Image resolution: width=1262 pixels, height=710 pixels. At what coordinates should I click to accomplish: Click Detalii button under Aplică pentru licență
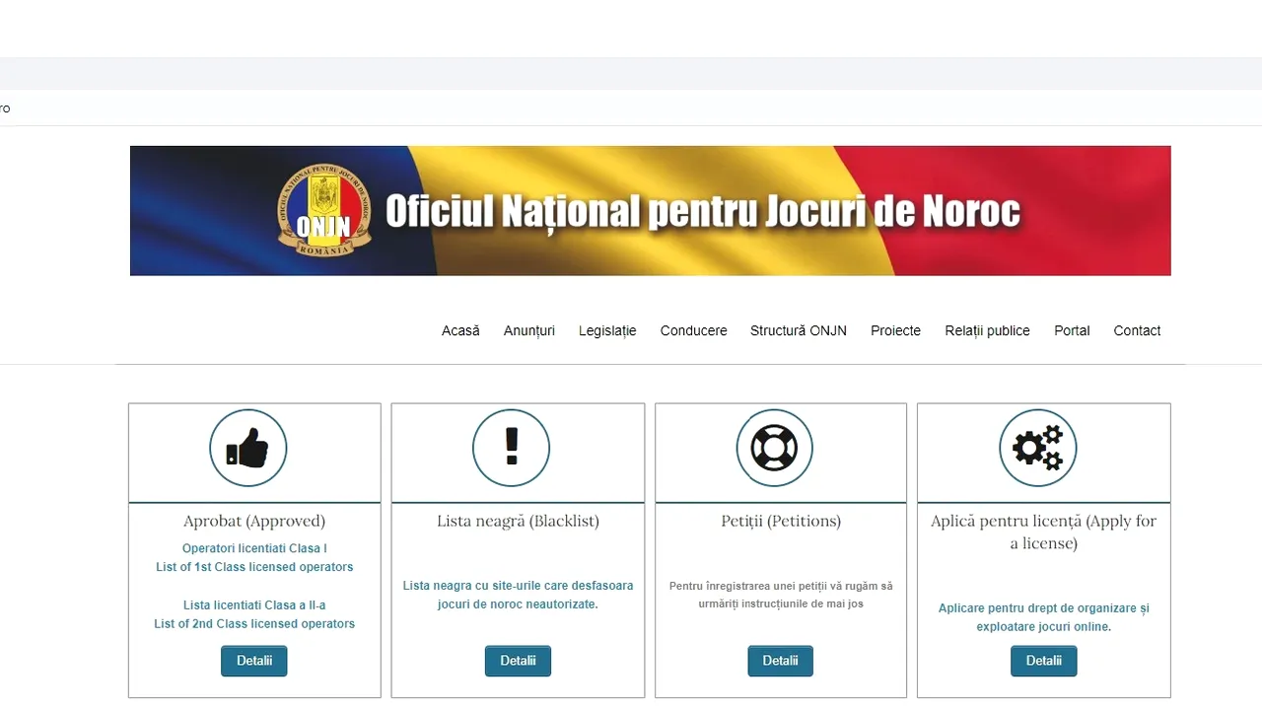[x=1043, y=661]
